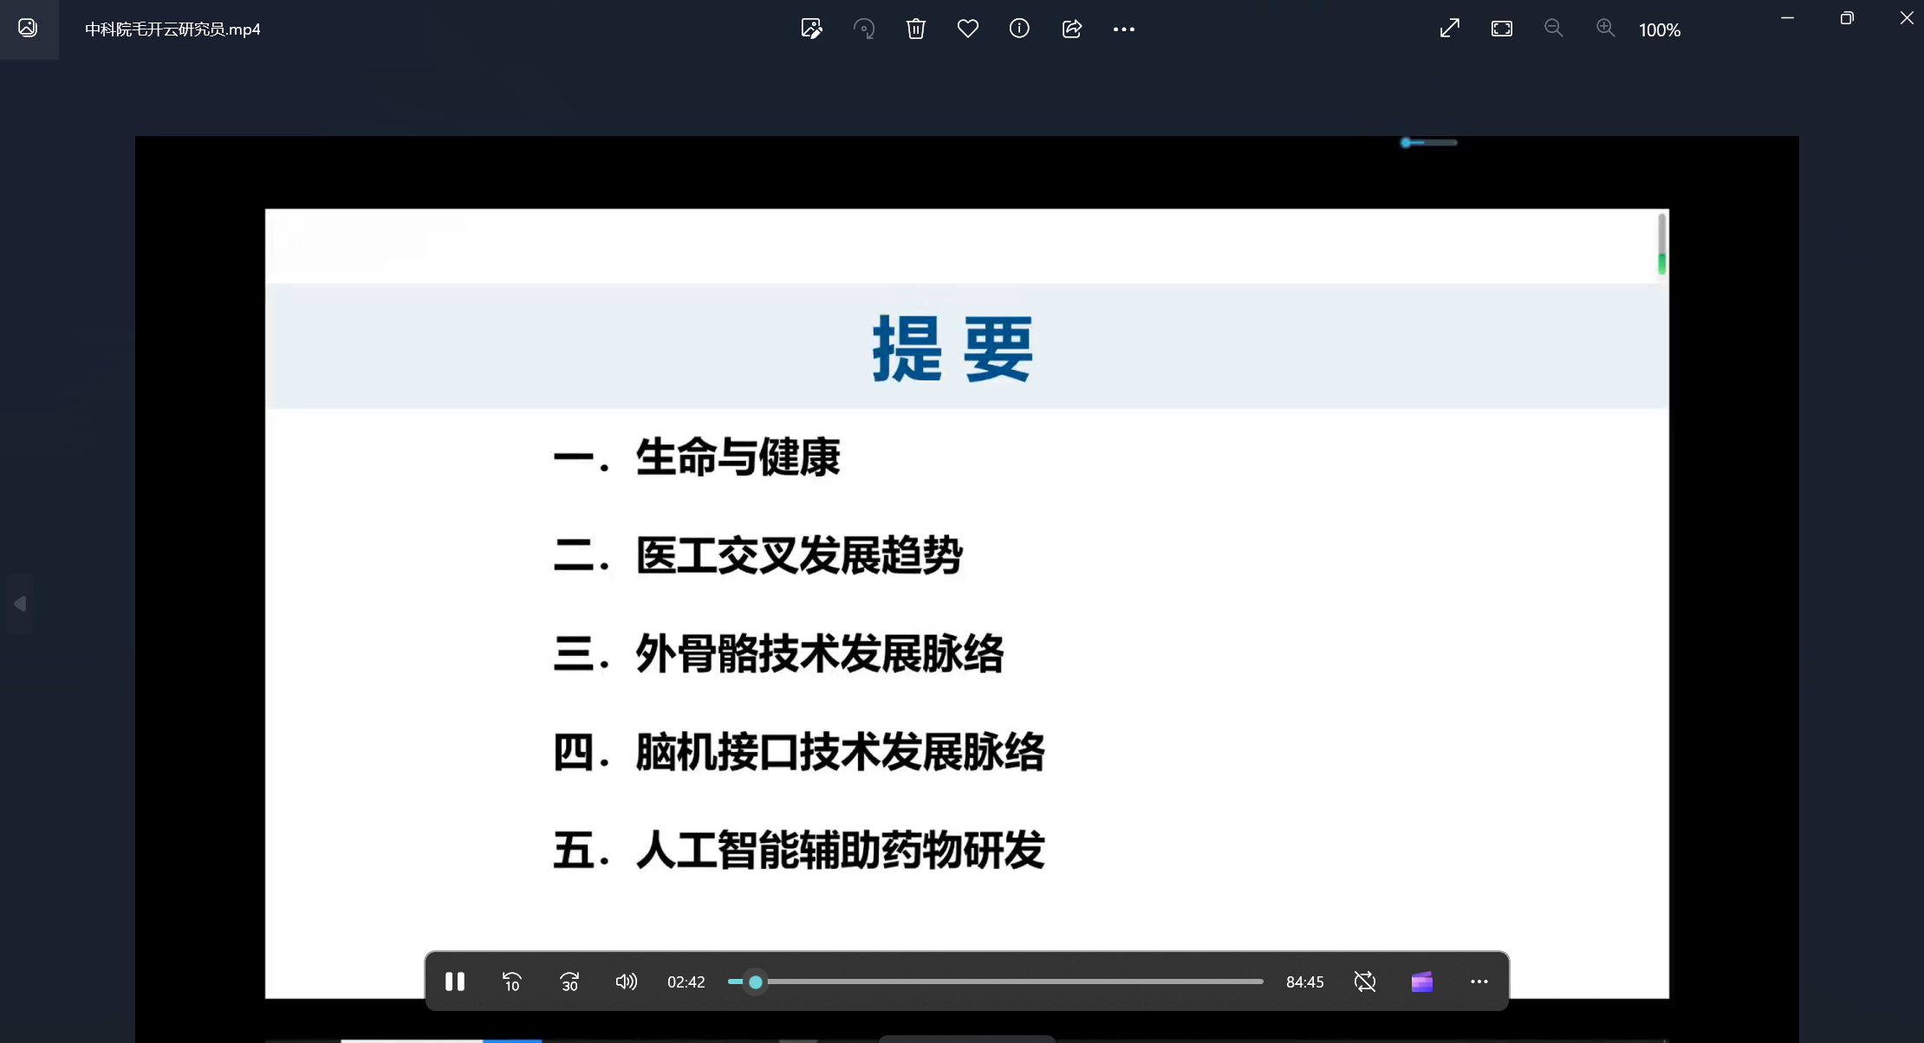Pause the video playback
Screen dimensions: 1924x1043
455,981
